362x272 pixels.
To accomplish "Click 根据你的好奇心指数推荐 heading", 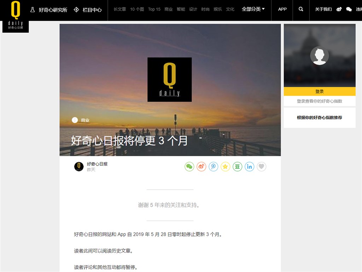I will (x=320, y=118).
